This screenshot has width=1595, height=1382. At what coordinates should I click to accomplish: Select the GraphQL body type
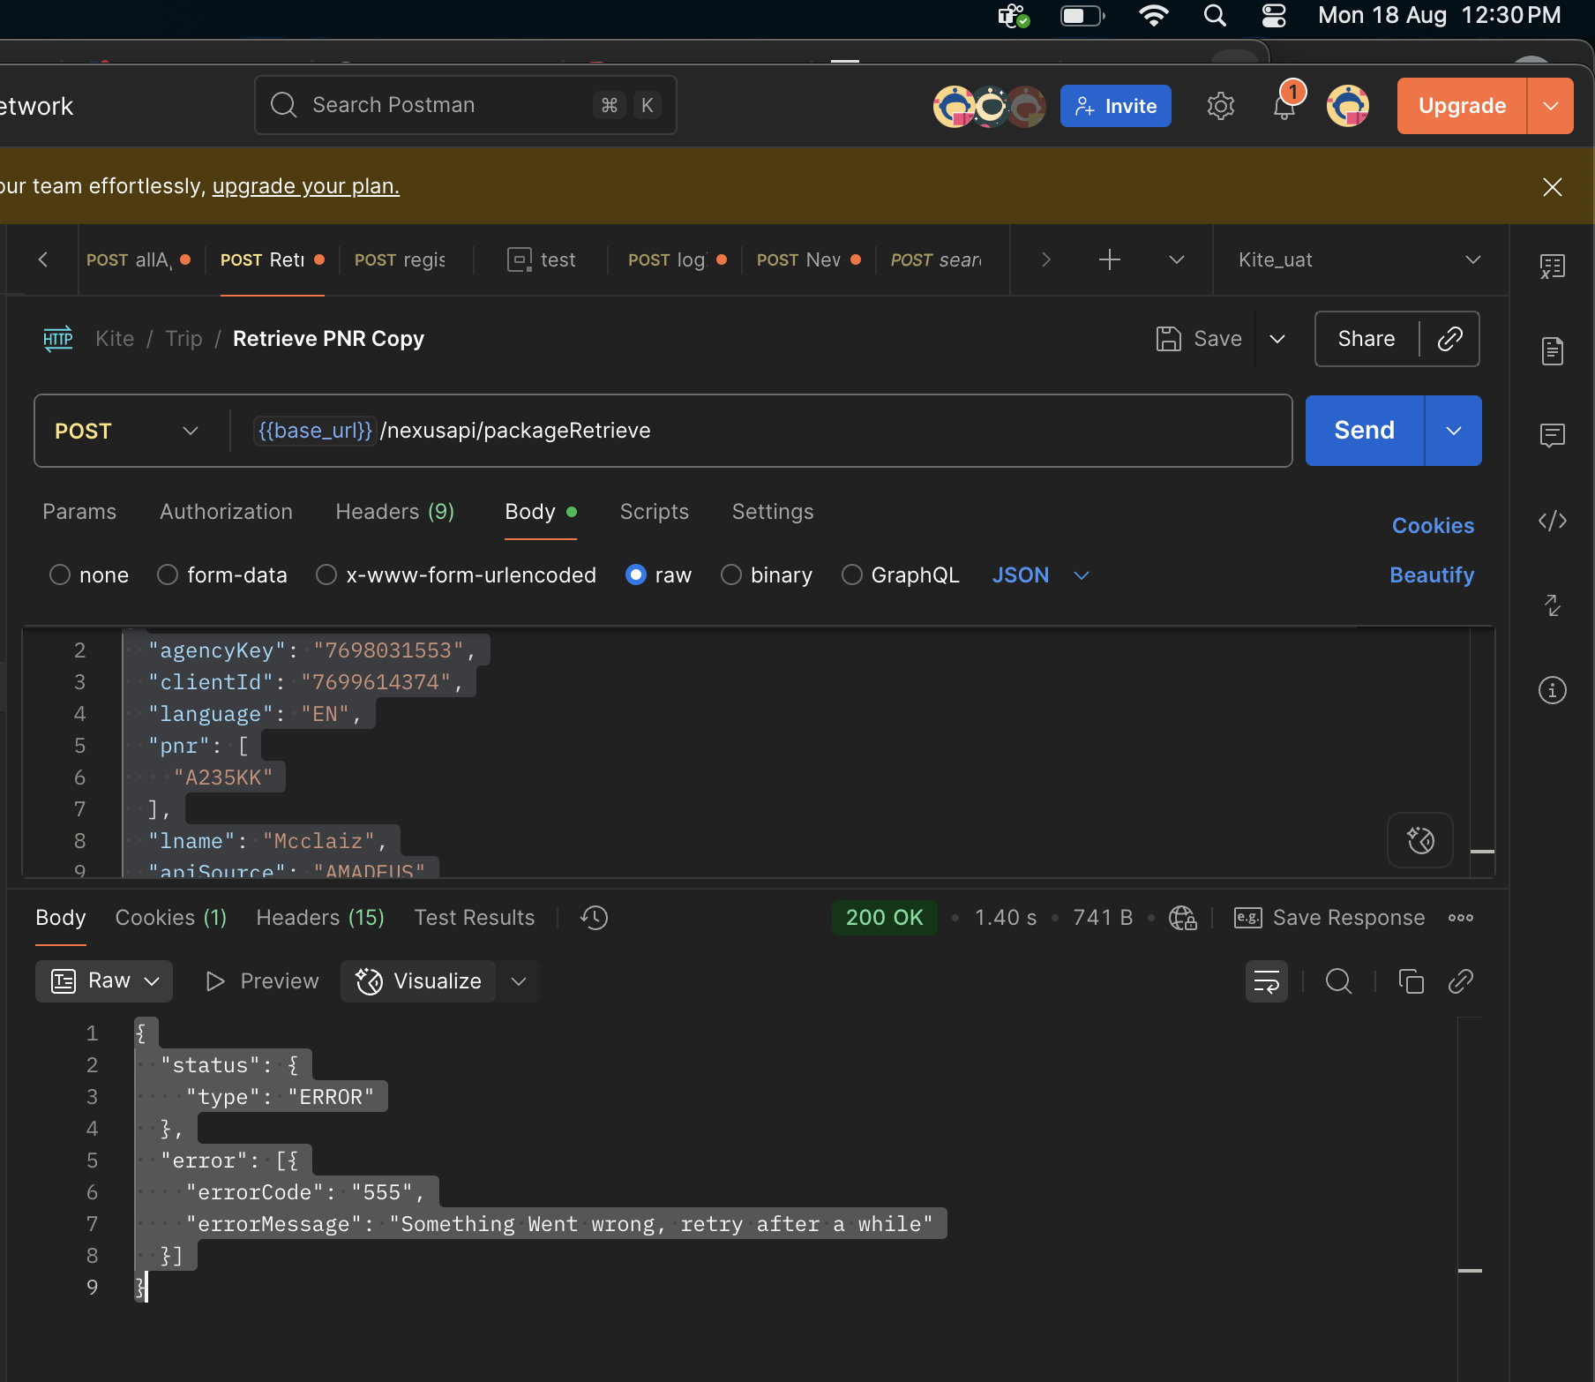click(851, 575)
